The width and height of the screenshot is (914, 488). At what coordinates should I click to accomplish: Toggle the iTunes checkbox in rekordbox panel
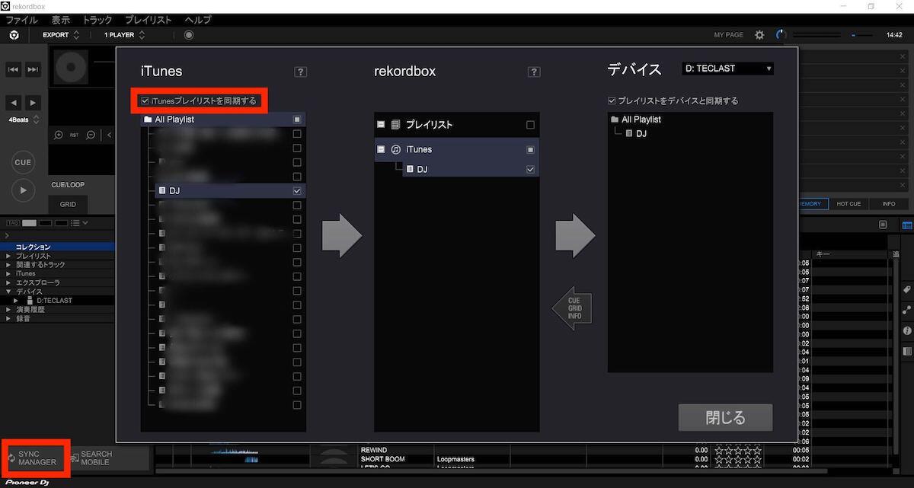pyautogui.click(x=530, y=150)
